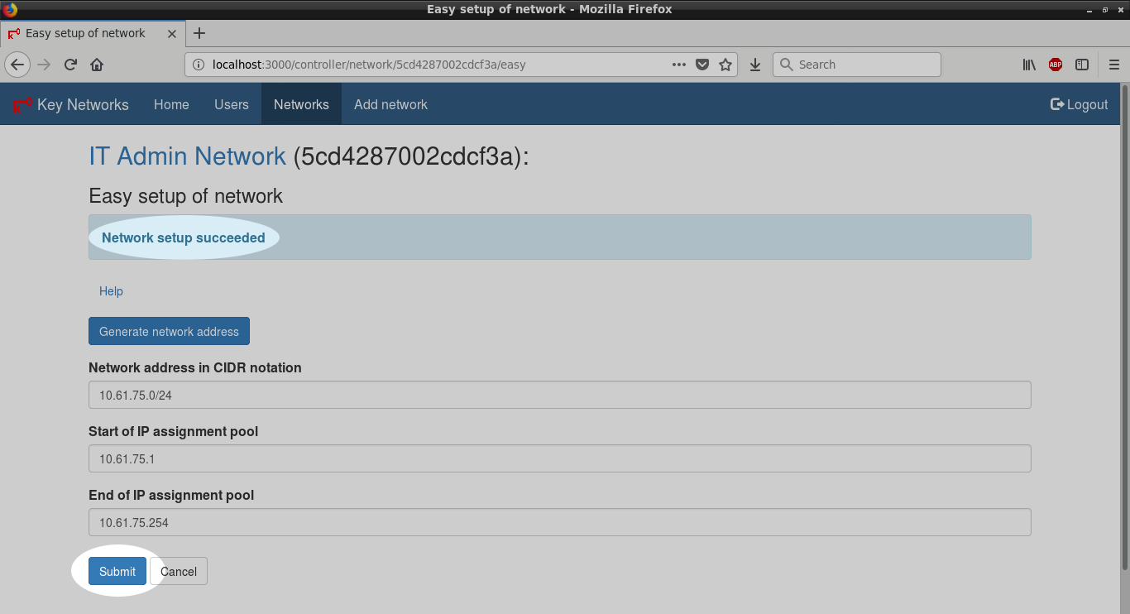The image size is (1130, 614).
Task: Open the Adblock Plus extension icon
Action: (x=1055, y=65)
